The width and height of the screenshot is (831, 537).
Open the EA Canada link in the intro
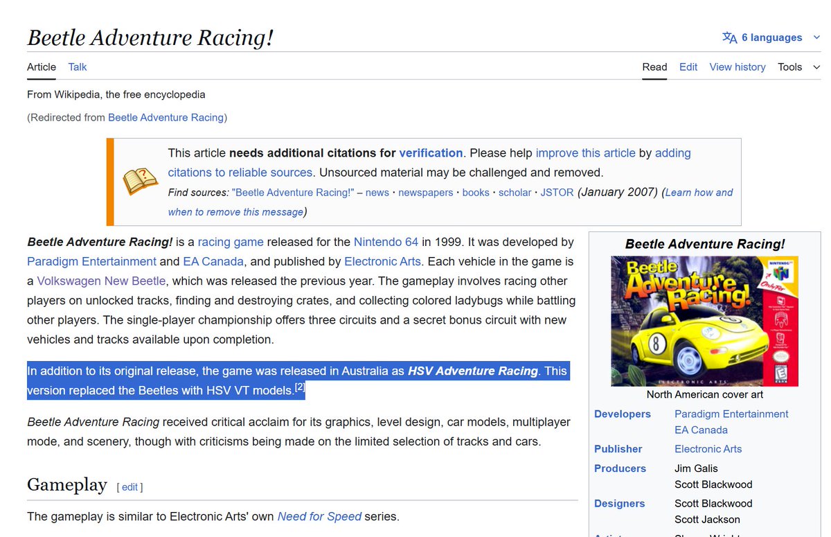coord(213,261)
